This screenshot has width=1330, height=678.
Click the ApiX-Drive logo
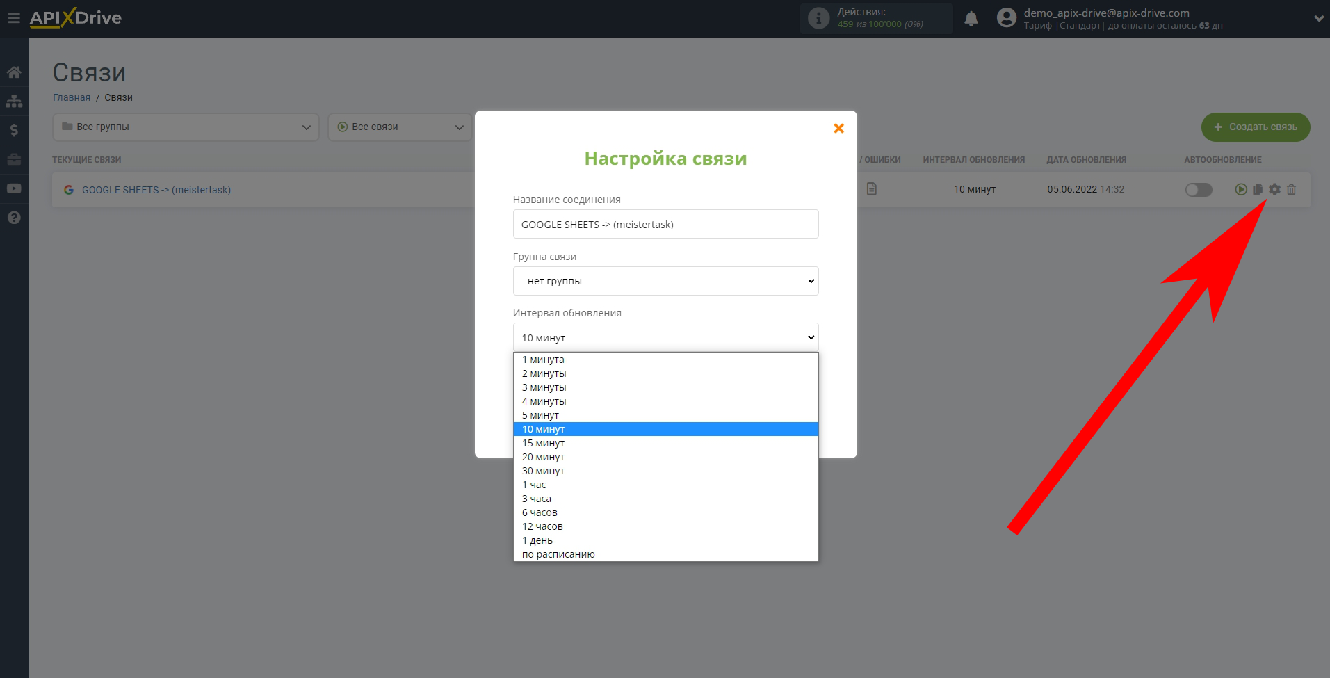click(75, 18)
